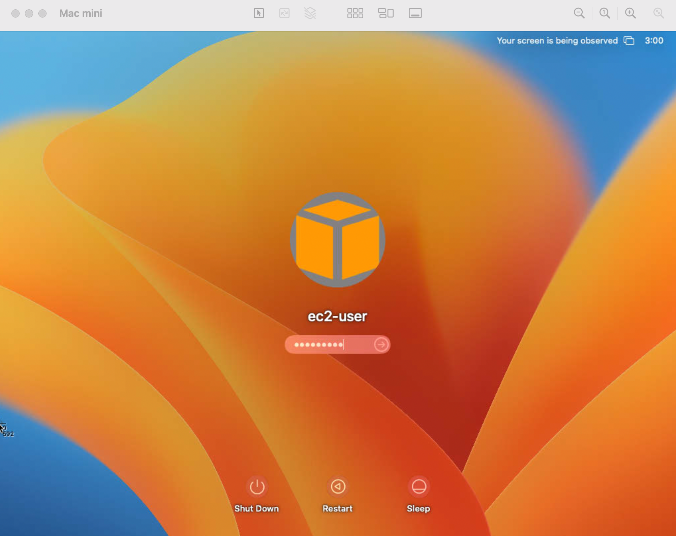Click the scaling mode toolbar icon
The height and width of the screenshot is (536, 676).
(284, 13)
